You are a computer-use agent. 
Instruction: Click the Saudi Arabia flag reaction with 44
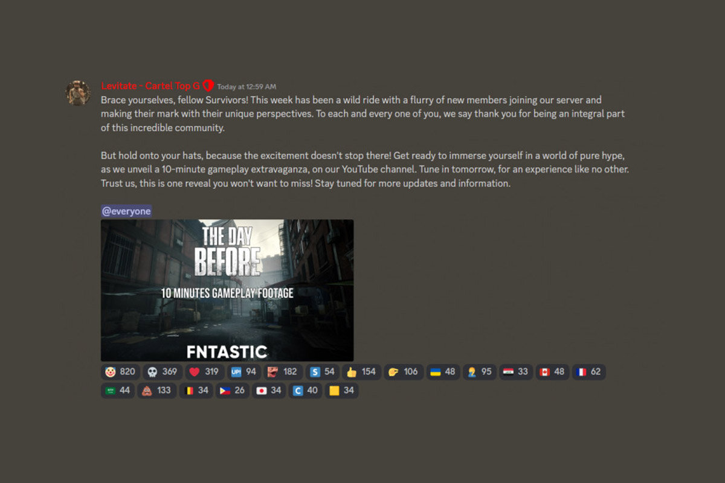coord(117,391)
